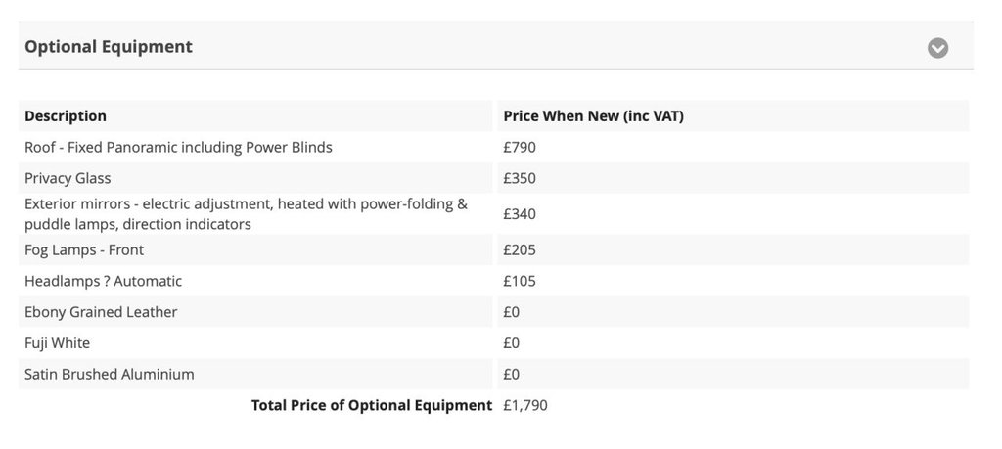Click the Fuji White option row
1002x449 pixels.
point(57,343)
